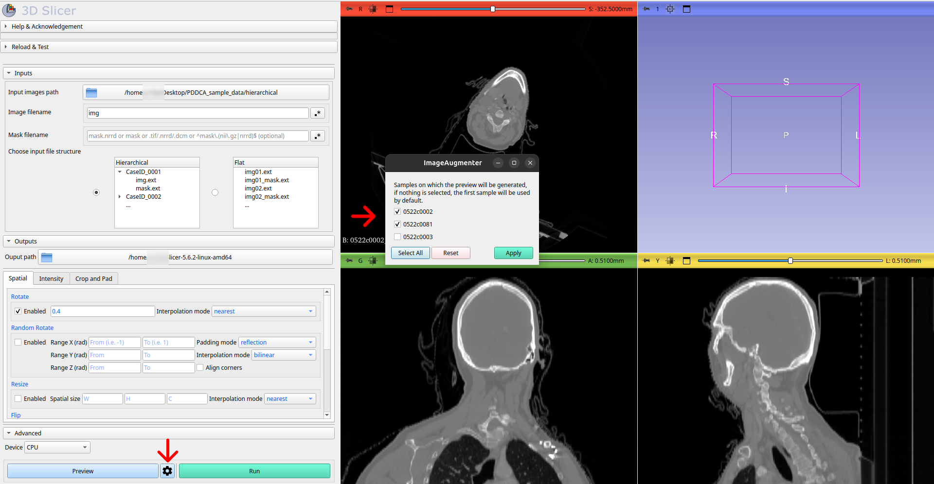934x484 pixels.
Task: Select Flat file structure radio button
Action: 215,192
